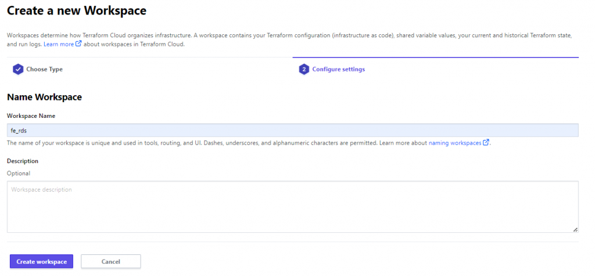The image size is (595, 277).
Task: Open the naming workspaces link
Action: pyautogui.click(x=455, y=143)
